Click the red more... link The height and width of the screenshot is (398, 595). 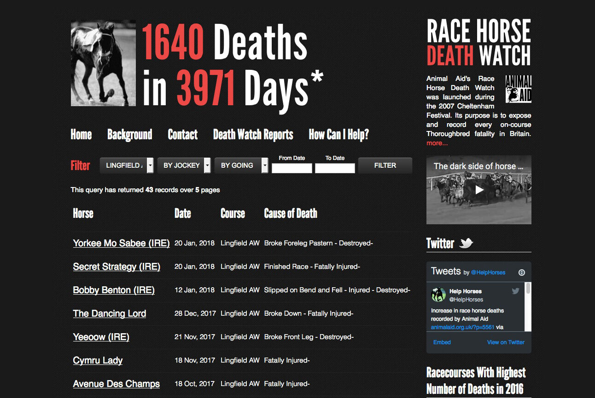click(x=437, y=143)
